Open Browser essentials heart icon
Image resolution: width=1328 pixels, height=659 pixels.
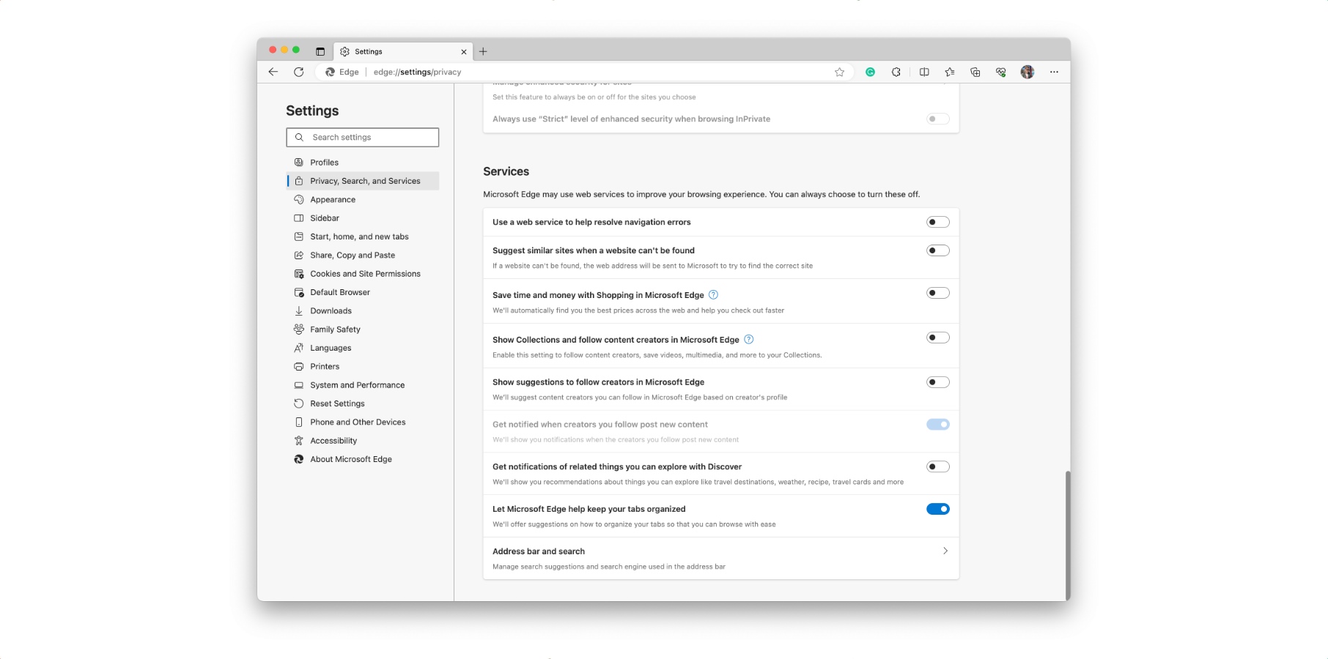(x=1000, y=72)
